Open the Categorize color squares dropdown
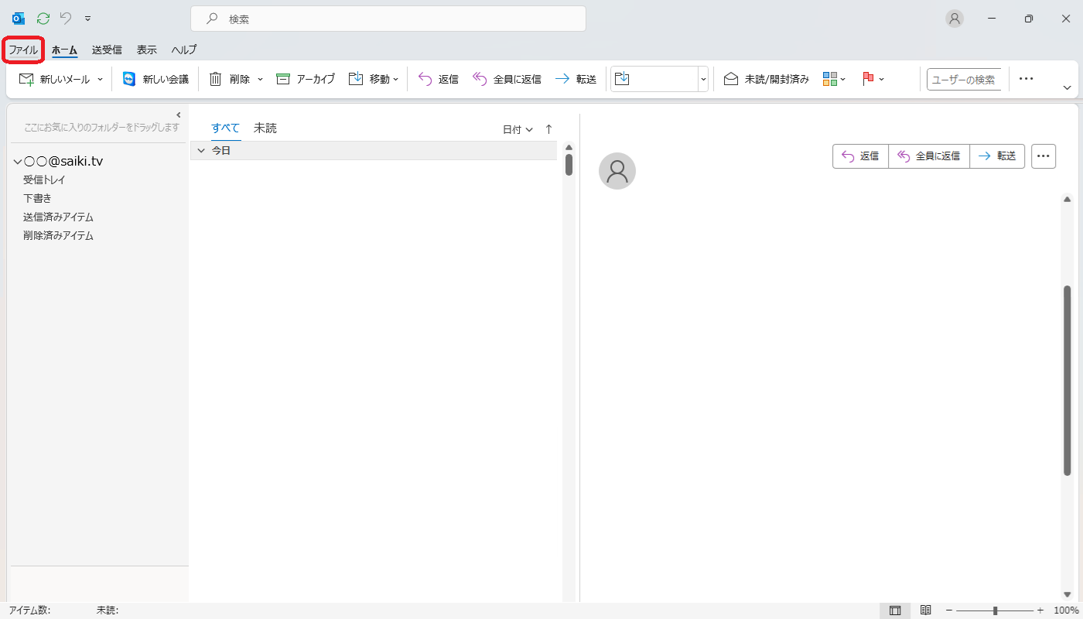The height and width of the screenshot is (619, 1083). point(834,79)
